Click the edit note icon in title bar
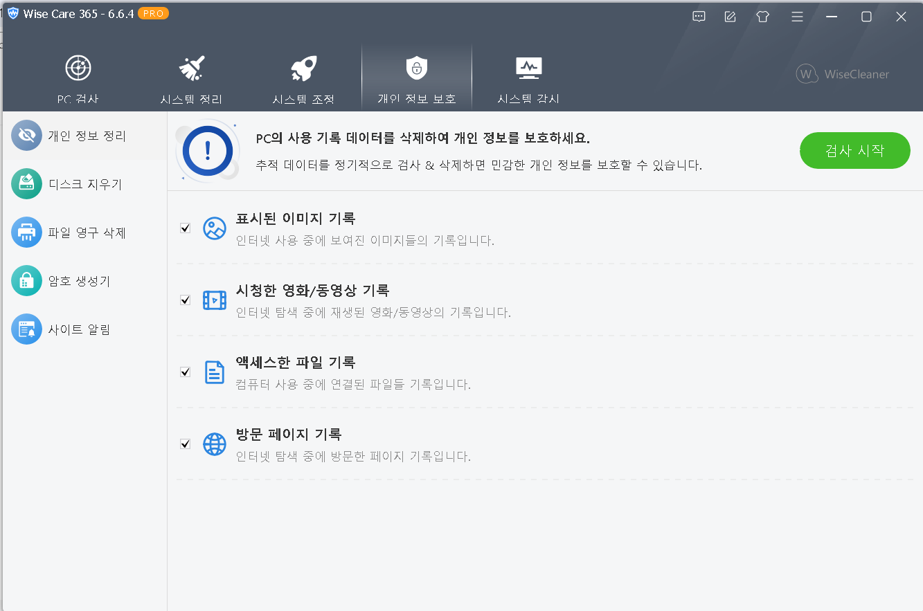This screenshot has width=923, height=611. click(730, 17)
